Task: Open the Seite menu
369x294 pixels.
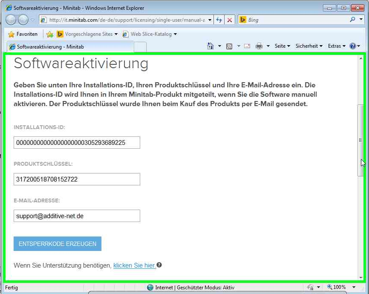Action: click(282, 46)
